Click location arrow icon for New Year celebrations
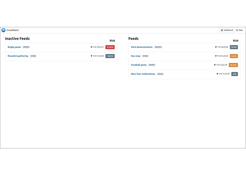Viewport: 246px width, 175px height. click(x=217, y=74)
